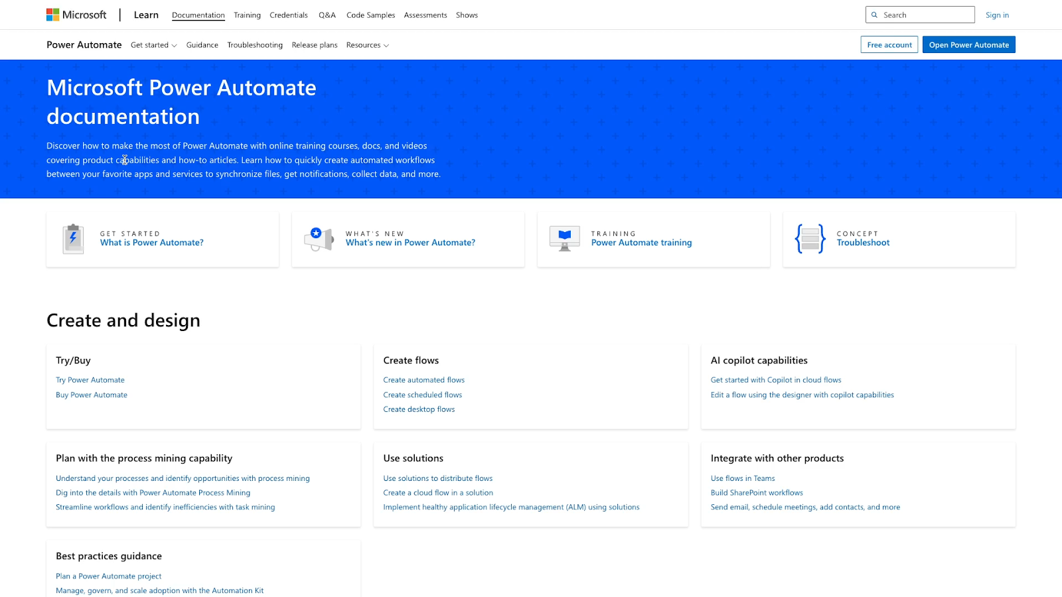Viewport: 1062px width, 597px height.
Task: Open Create scheduled flows link
Action: 423,395
